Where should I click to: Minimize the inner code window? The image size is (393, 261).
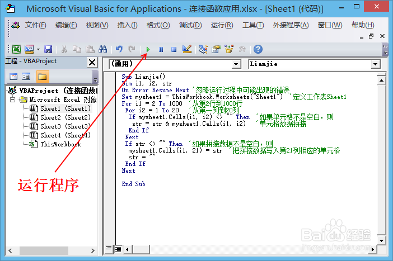[362, 37]
